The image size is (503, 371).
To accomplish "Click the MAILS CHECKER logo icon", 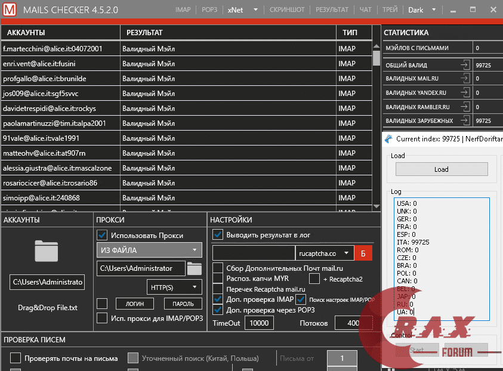I will 8,8.
